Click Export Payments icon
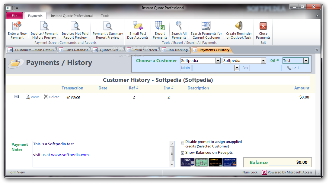 click(x=160, y=26)
